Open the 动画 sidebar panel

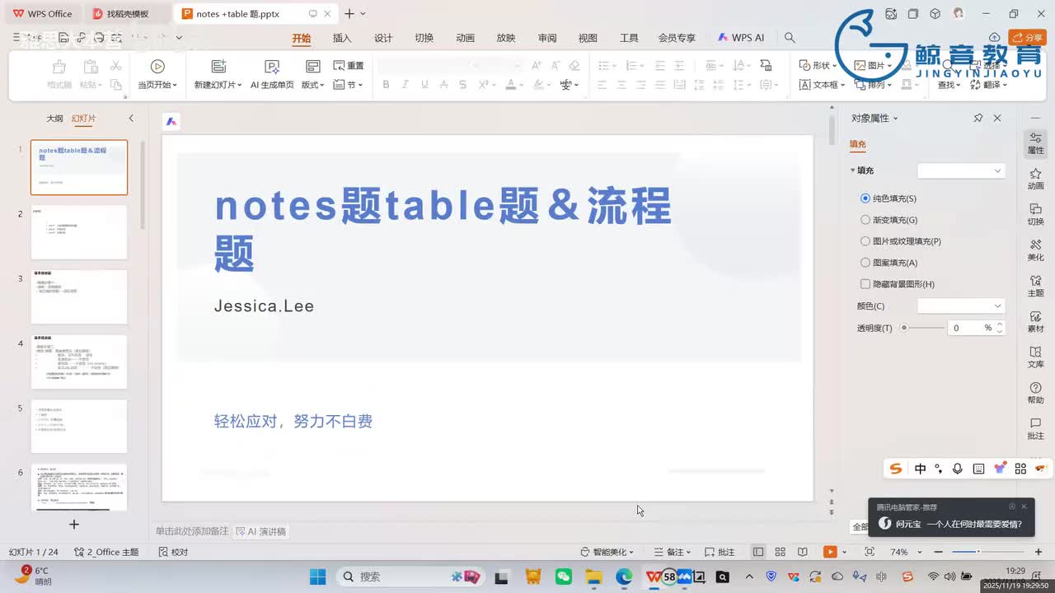tap(1036, 179)
